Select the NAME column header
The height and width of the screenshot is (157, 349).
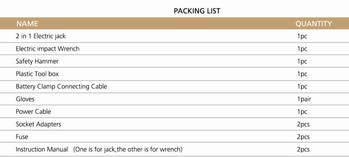[x=27, y=23]
